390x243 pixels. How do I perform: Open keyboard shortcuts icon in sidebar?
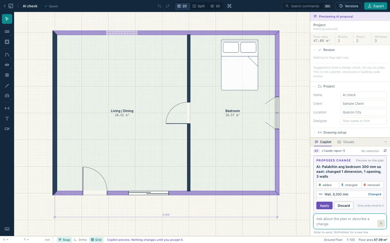click(7, 229)
